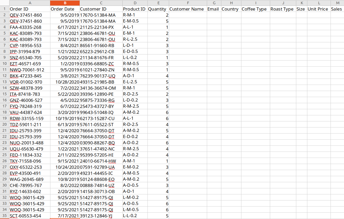Select the Customer ID cell 86561-91660-RB

pos(97,45)
